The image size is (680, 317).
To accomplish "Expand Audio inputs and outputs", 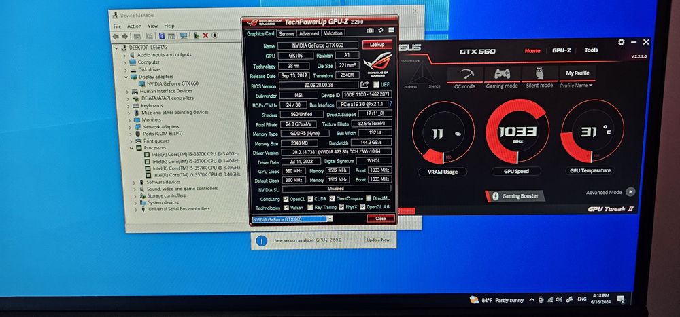I will coord(124,55).
